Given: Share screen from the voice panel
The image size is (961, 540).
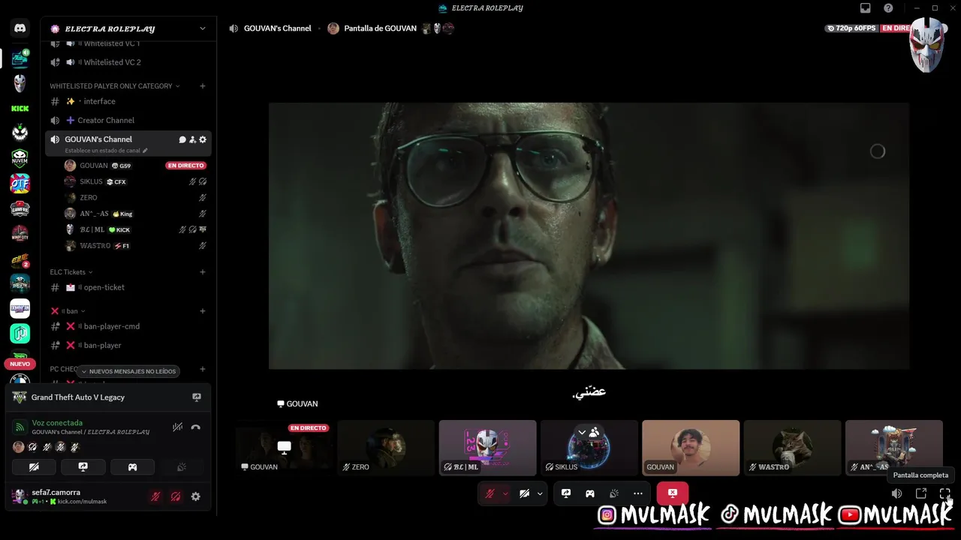Looking at the screenshot, I should (x=83, y=466).
